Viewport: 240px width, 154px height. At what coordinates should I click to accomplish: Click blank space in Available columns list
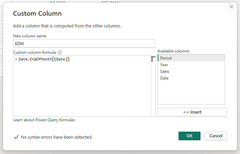191,95
